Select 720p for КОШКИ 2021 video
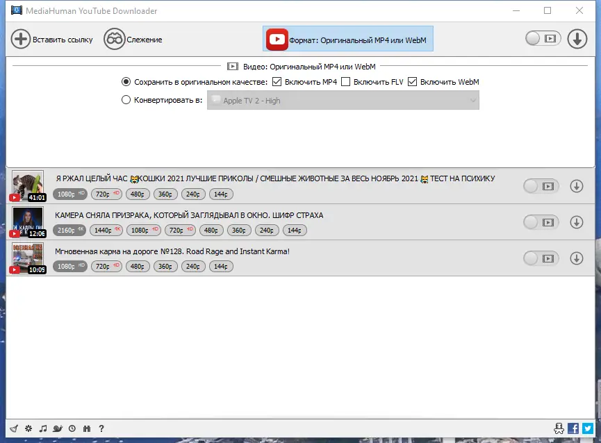The height and width of the screenshot is (443, 601). 106,194
